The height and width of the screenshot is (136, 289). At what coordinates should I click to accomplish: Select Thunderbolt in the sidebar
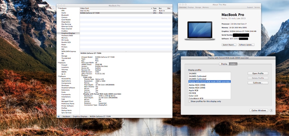[x=66, y=58]
